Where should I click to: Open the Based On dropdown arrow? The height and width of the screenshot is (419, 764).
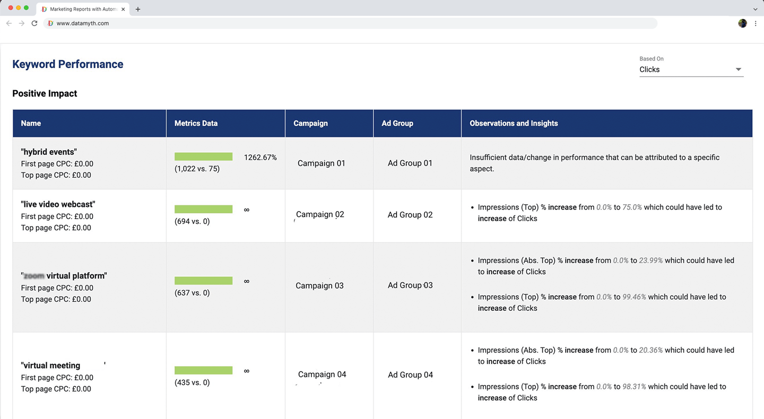point(738,69)
